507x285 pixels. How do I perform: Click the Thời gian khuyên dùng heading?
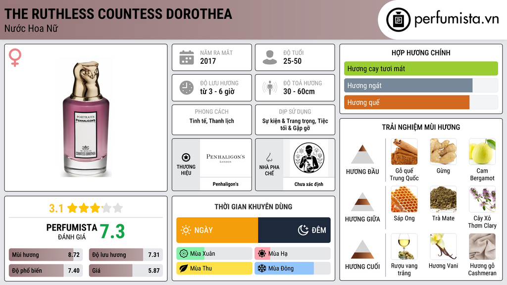(x=253, y=207)
